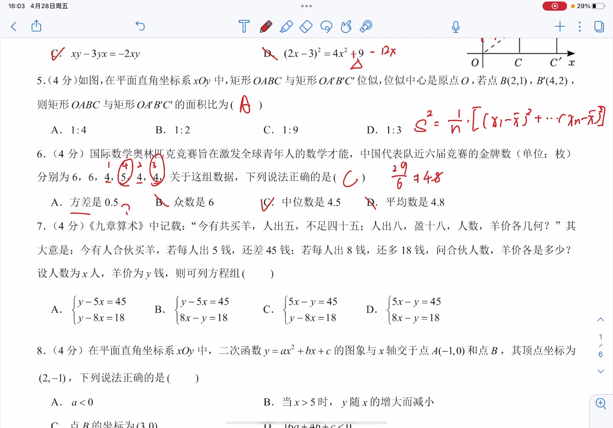
Task: Tap question 7 equation system option D
Action: [x=404, y=310]
